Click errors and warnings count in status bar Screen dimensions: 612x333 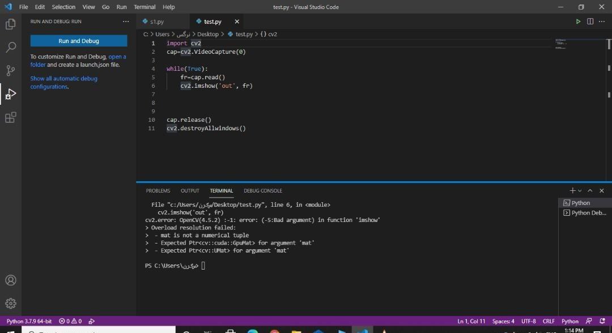(x=70, y=321)
